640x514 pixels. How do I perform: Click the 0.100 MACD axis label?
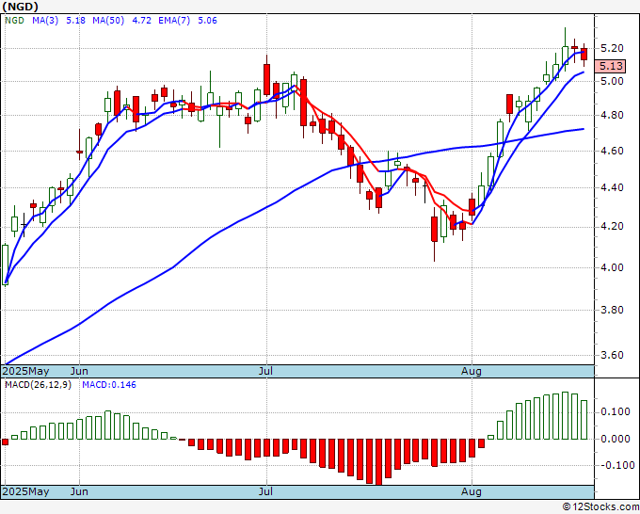coord(616,411)
